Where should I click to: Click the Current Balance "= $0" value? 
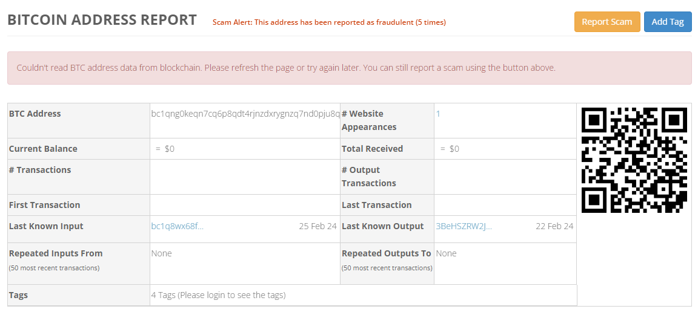(x=165, y=149)
